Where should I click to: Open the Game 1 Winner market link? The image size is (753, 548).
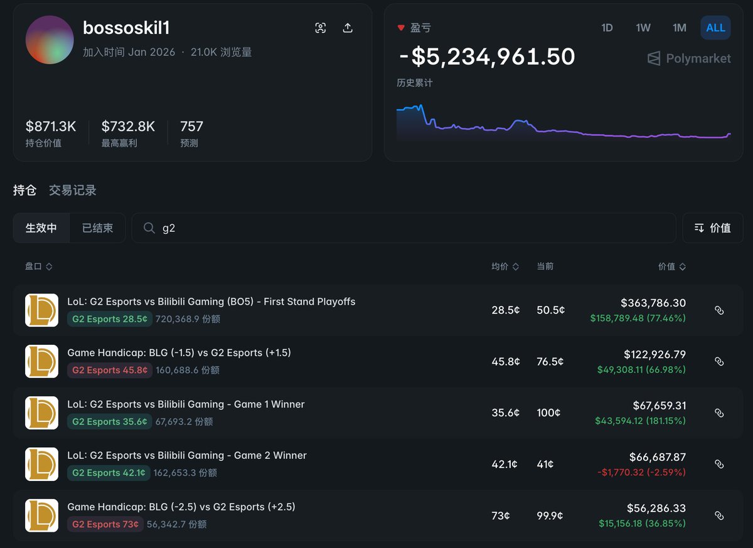[x=186, y=404]
